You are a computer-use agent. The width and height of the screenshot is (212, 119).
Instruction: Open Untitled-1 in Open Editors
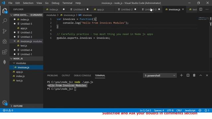pos(26,54)
